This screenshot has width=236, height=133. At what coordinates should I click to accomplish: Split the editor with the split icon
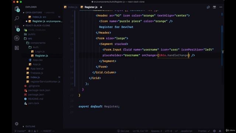click(x=214, y=7)
